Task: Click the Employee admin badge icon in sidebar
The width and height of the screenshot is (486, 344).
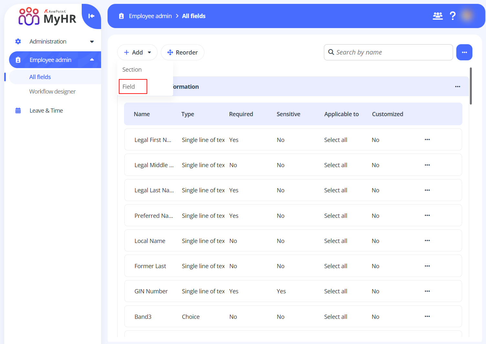Action: tap(18, 60)
